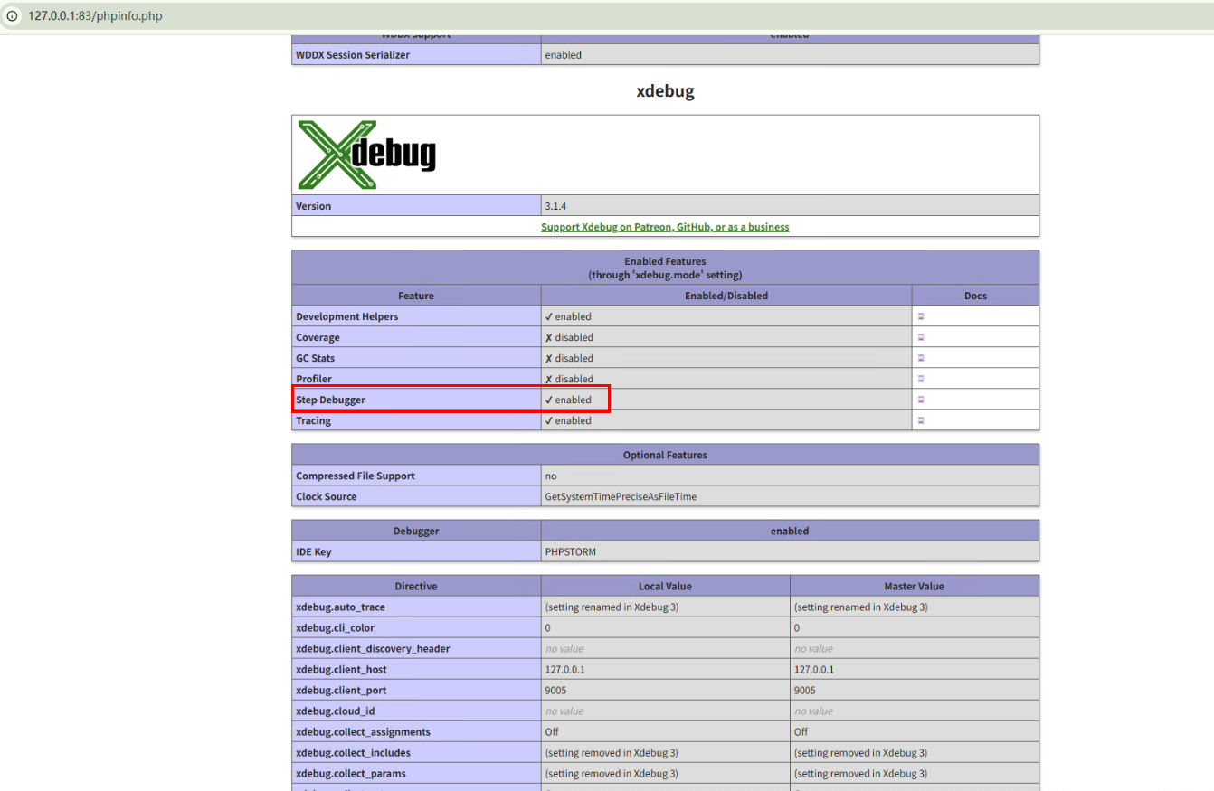
Task: Click the master value 9005 of client_port
Action: (804, 690)
